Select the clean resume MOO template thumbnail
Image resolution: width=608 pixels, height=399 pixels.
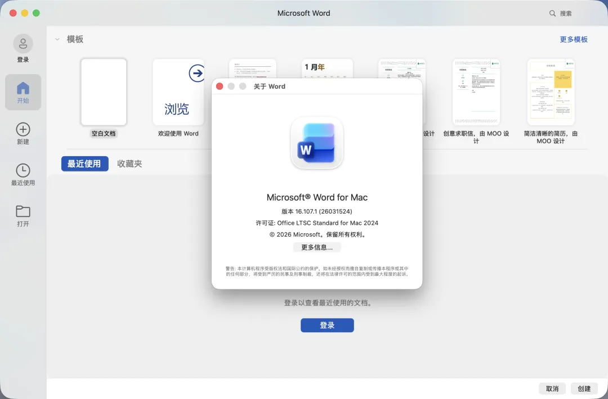coord(551,92)
